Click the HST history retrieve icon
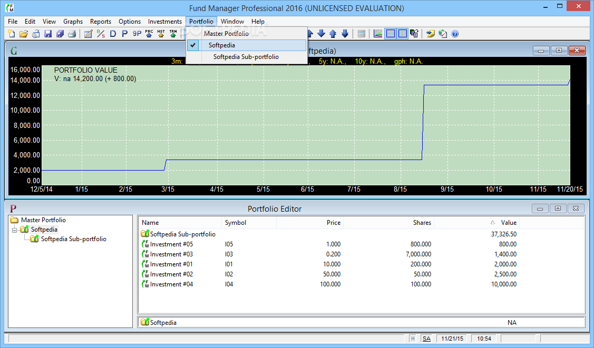Screen dimensions: 594x348 click(161, 34)
